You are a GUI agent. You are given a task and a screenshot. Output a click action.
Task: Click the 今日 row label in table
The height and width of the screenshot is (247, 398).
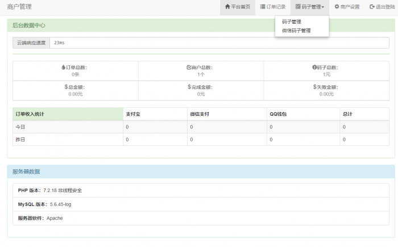point(20,127)
